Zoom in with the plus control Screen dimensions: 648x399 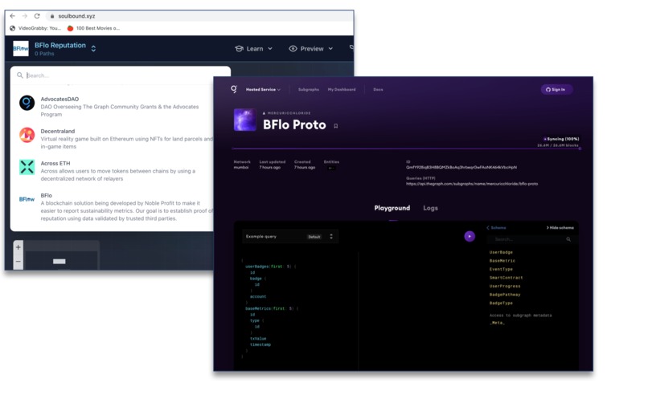pos(18,247)
